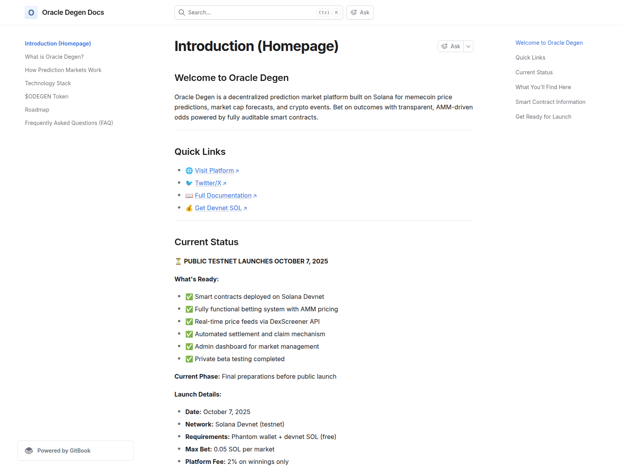Click the book icon beside Full Documentation

tap(189, 195)
